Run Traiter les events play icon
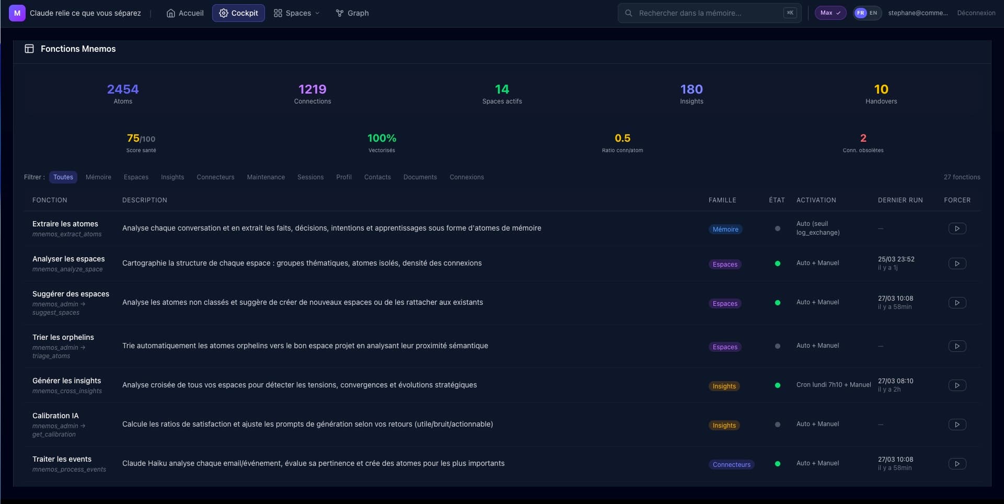This screenshot has width=1004, height=504. pos(957,464)
